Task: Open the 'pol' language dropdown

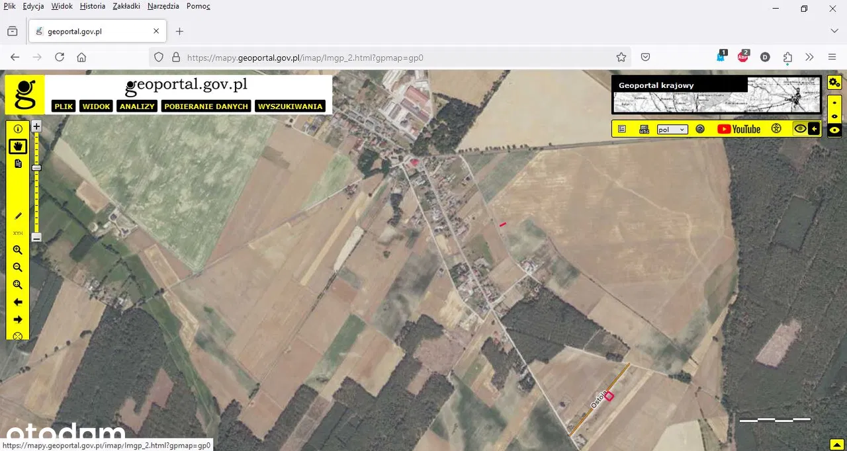Action: point(672,130)
